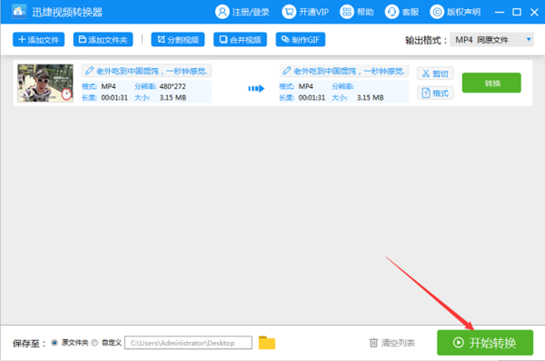Open the 制作GIF tool
Screen dimensions: 545x361
click(x=301, y=40)
